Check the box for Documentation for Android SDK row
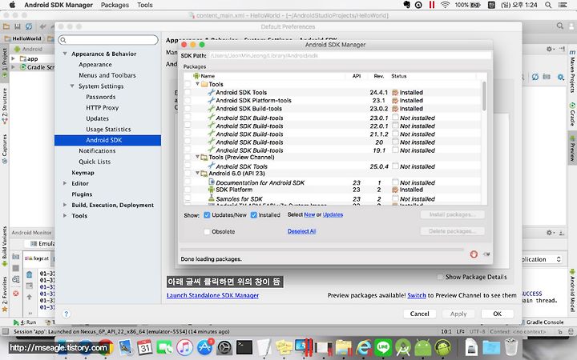577x360 pixels. [x=188, y=182]
